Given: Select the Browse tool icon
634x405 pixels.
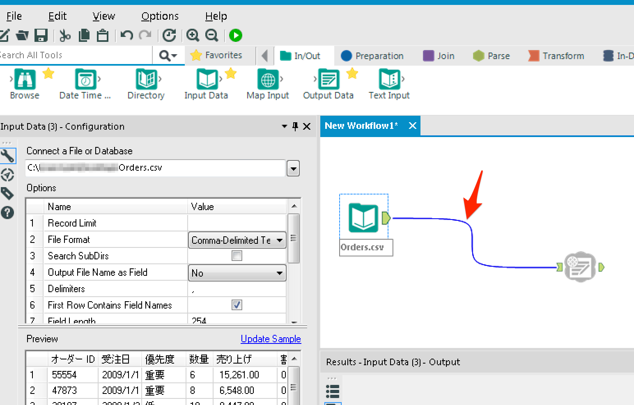Looking at the screenshot, I should [25, 80].
